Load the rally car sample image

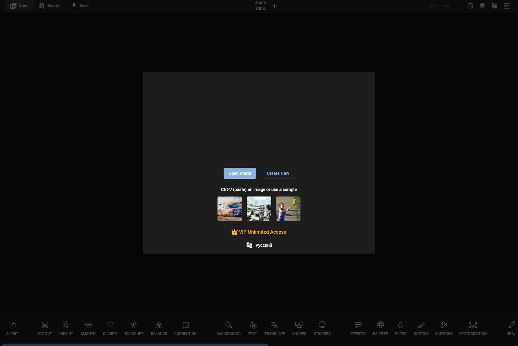point(230,209)
